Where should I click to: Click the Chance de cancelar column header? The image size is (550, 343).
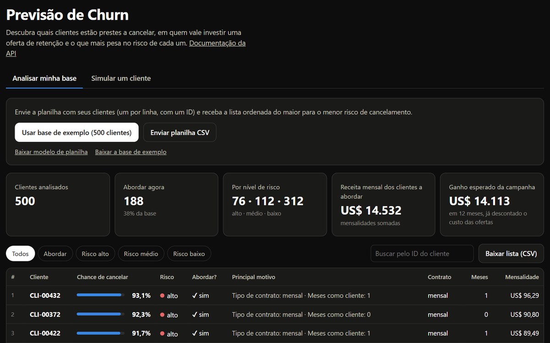click(102, 277)
